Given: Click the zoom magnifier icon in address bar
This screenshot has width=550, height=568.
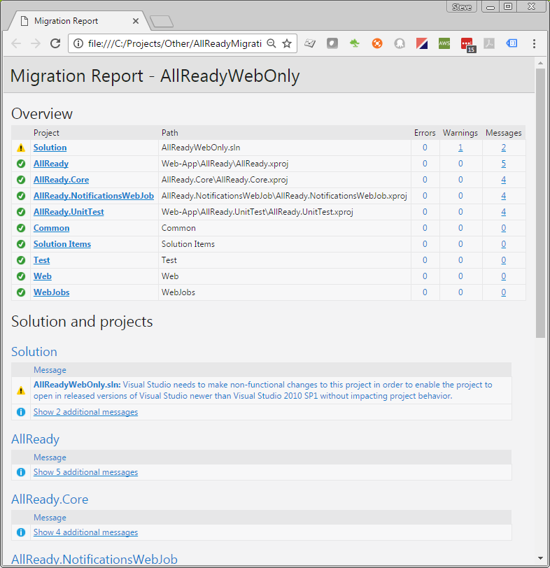Looking at the screenshot, I should tap(272, 43).
